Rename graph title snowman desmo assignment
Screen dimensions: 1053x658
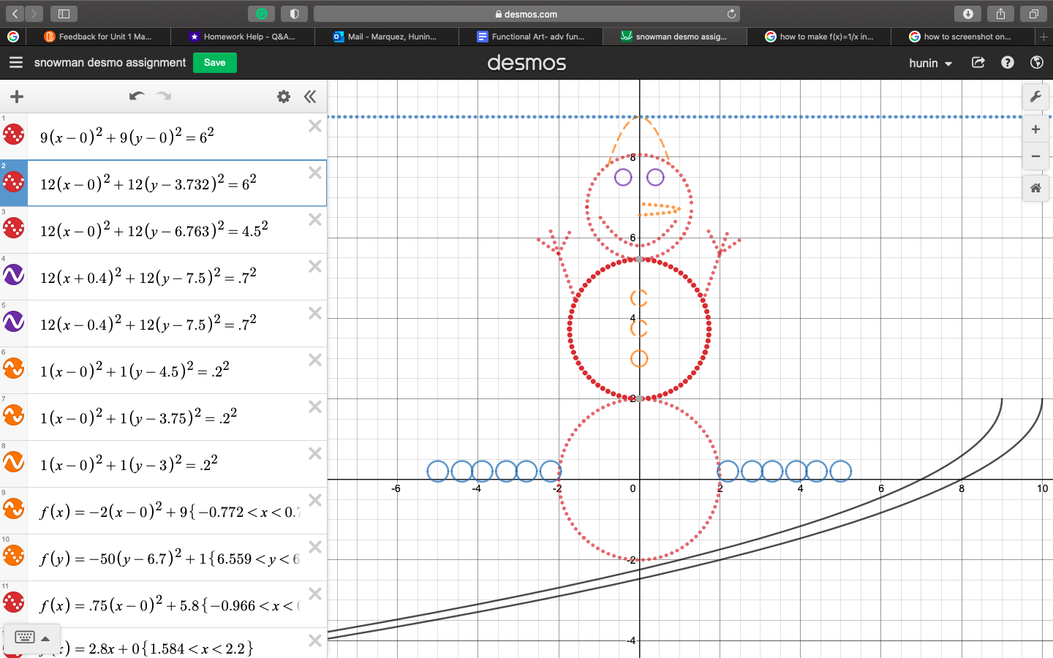coord(110,63)
